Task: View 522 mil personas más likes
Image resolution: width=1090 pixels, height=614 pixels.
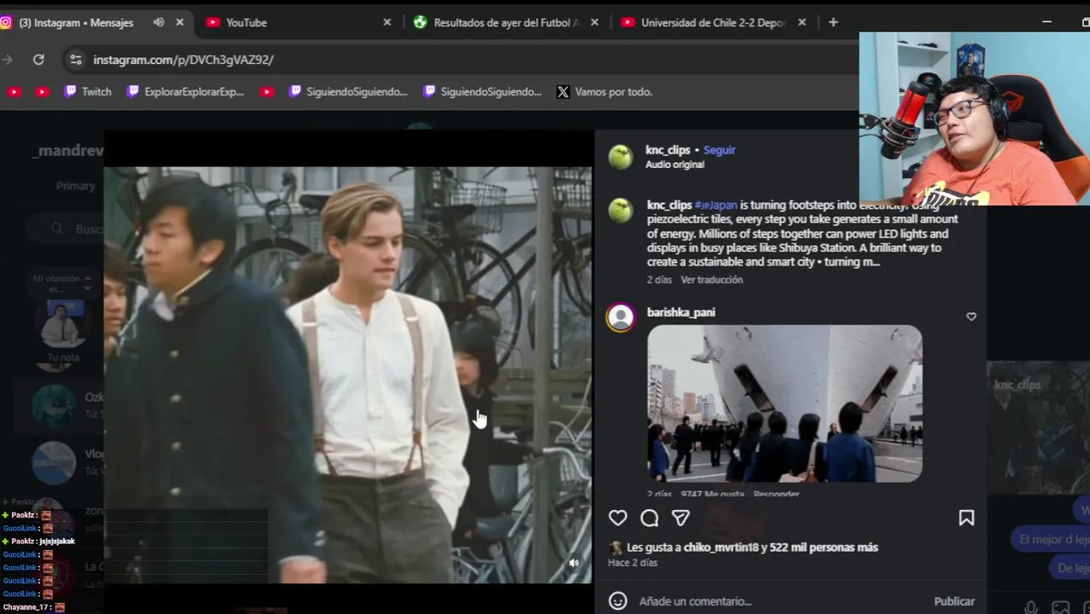Action: [x=824, y=547]
